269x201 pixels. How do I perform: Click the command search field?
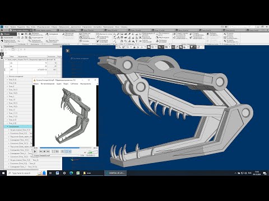tap(242, 27)
